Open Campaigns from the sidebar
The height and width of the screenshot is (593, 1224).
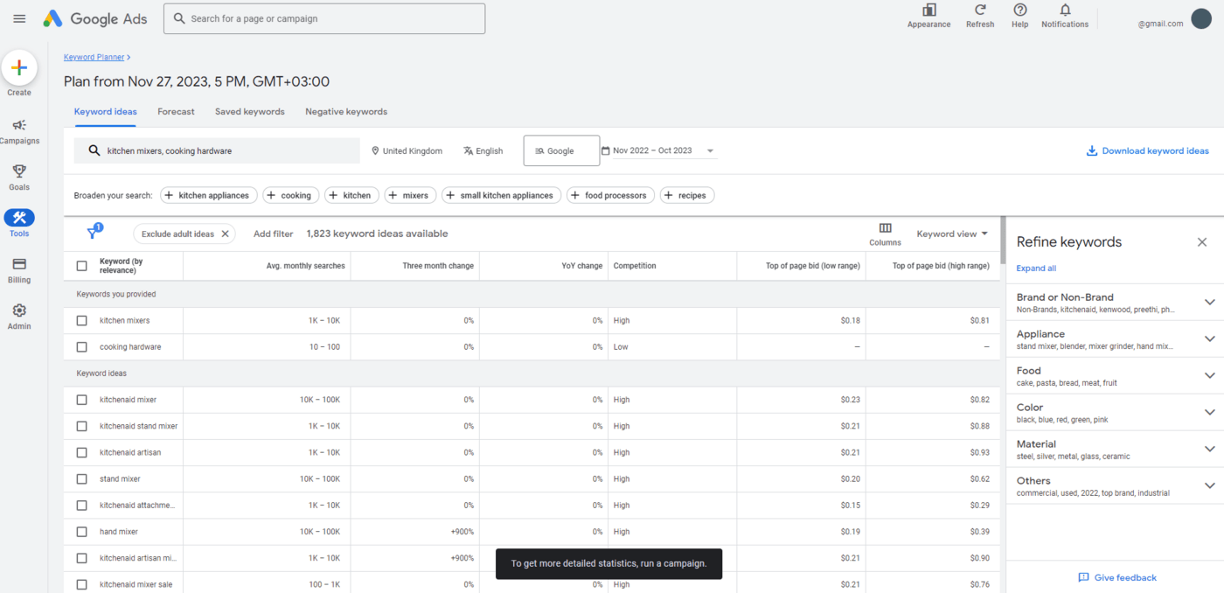coord(19,126)
